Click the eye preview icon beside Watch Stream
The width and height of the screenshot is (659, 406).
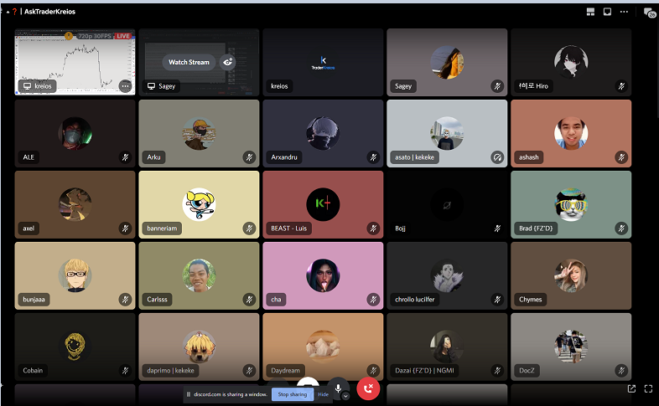click(227, 62)
